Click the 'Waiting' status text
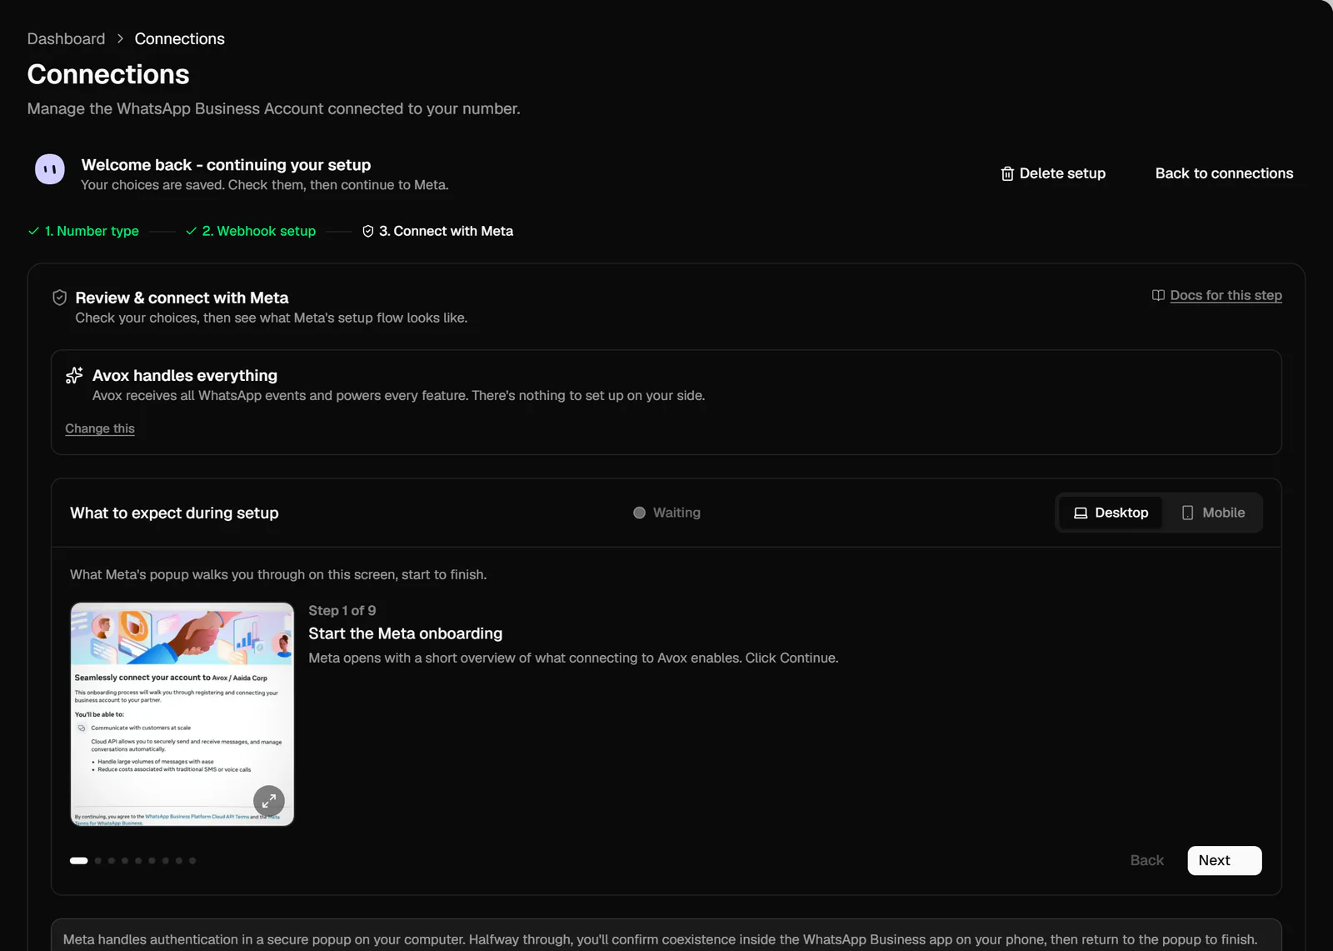The width and height of the screenshot is (1333, 951). [x=676, y=513]
